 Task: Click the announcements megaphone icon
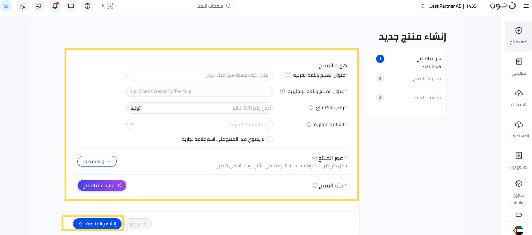click(x=39, y=6)
